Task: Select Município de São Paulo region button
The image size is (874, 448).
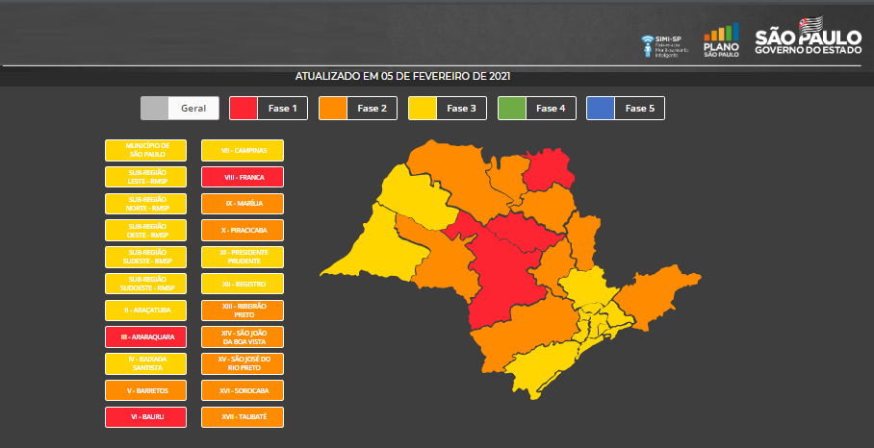Action: click(x=146, y=150)
